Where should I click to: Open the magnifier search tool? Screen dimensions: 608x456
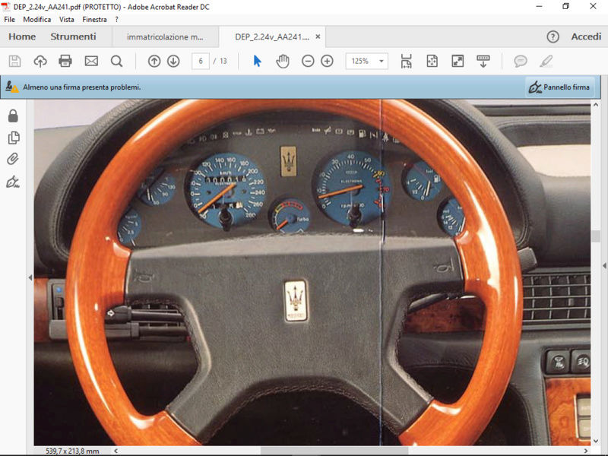click(x=116, y=62)
